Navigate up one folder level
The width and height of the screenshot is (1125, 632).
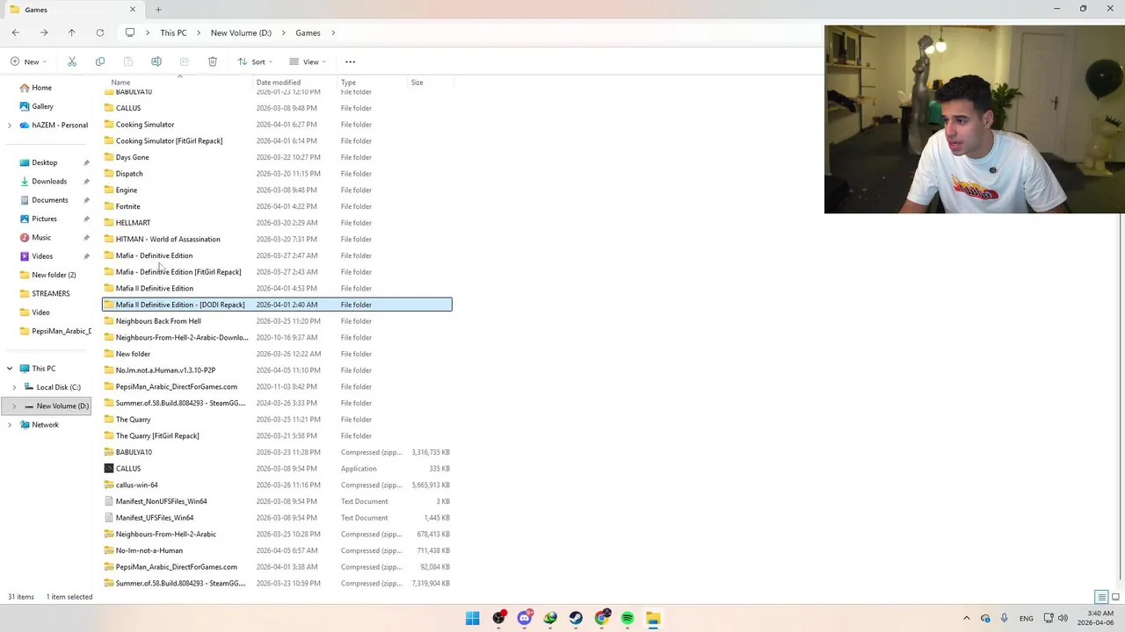[72, 32]
